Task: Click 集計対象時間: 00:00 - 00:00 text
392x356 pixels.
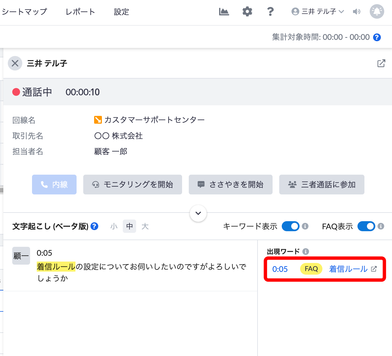Action: (x=321, y=37)
